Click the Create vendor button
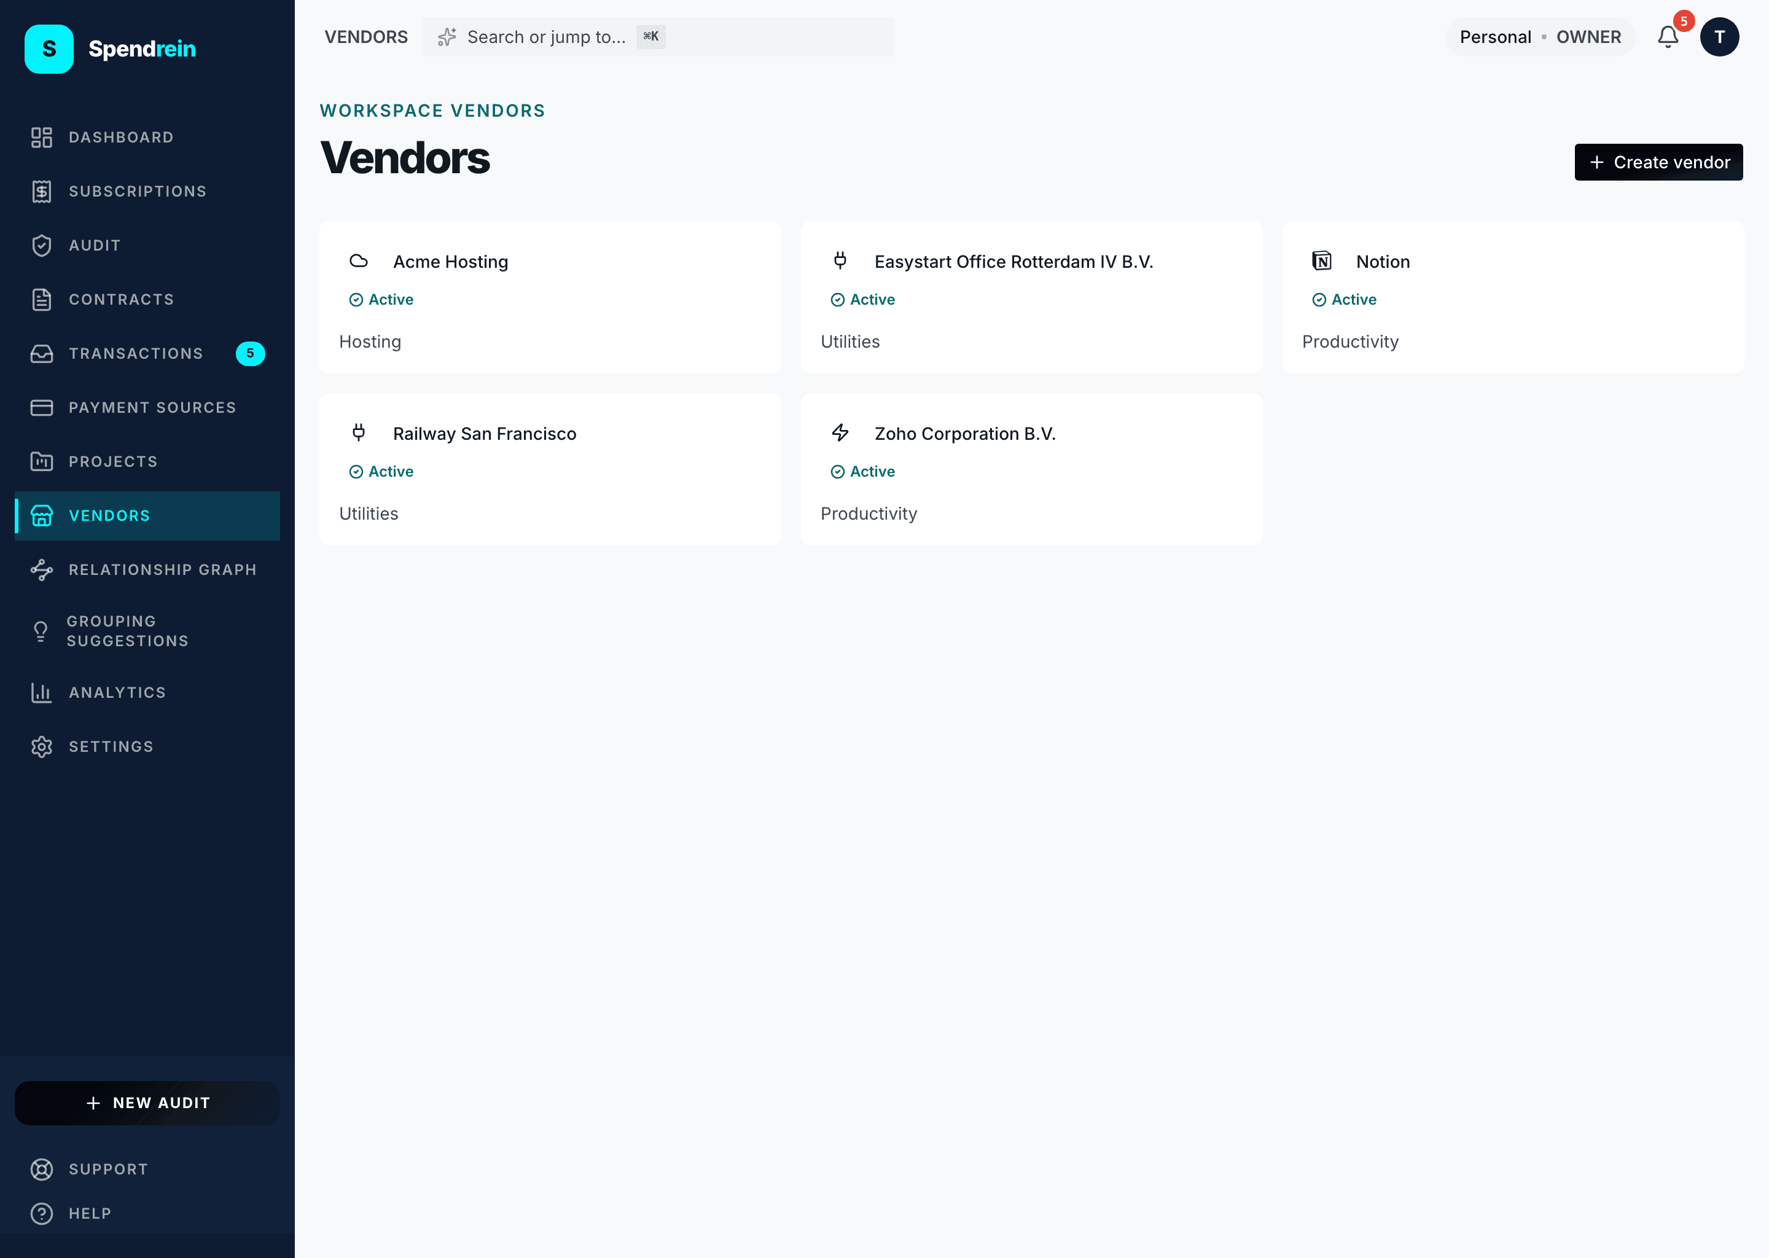The width and height of the screenshot is (1769, 1258). tap(1658, 162)
